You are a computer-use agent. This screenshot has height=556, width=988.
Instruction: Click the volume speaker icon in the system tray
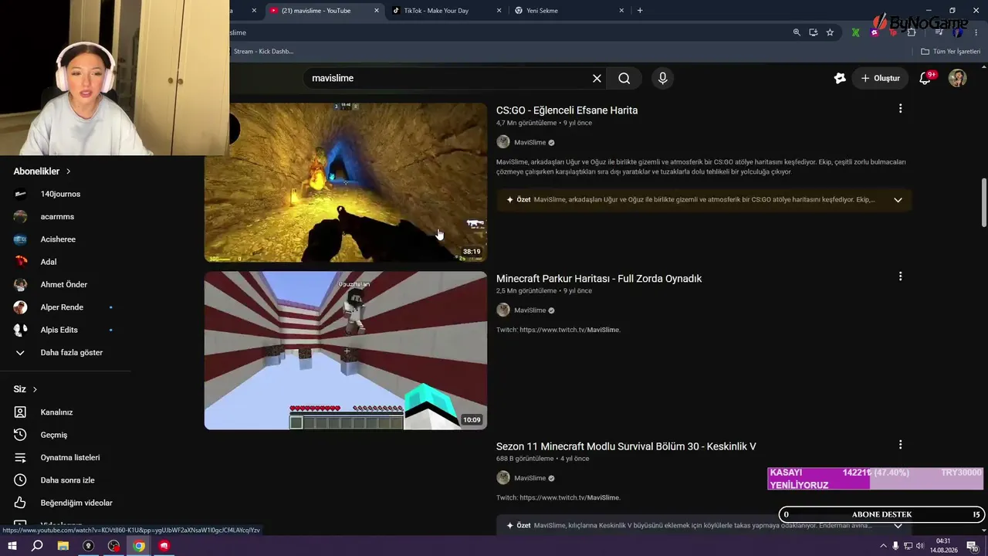point(920,546)
